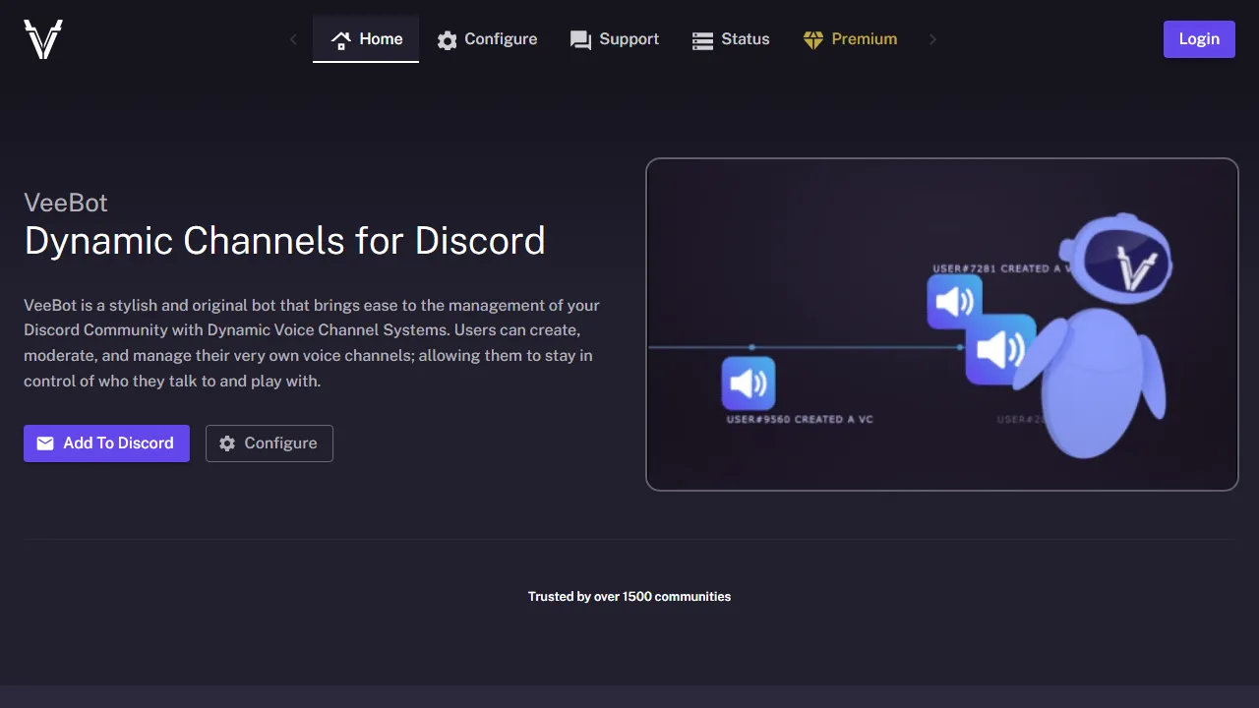Click the house icon beside Home

click(x=339, y=39)
